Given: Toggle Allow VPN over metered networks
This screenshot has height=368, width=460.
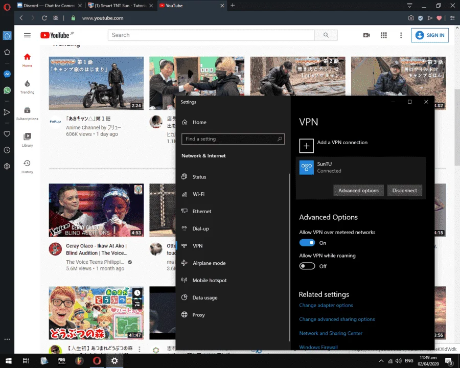Looking at the screenshot, I should coord(307,243).
